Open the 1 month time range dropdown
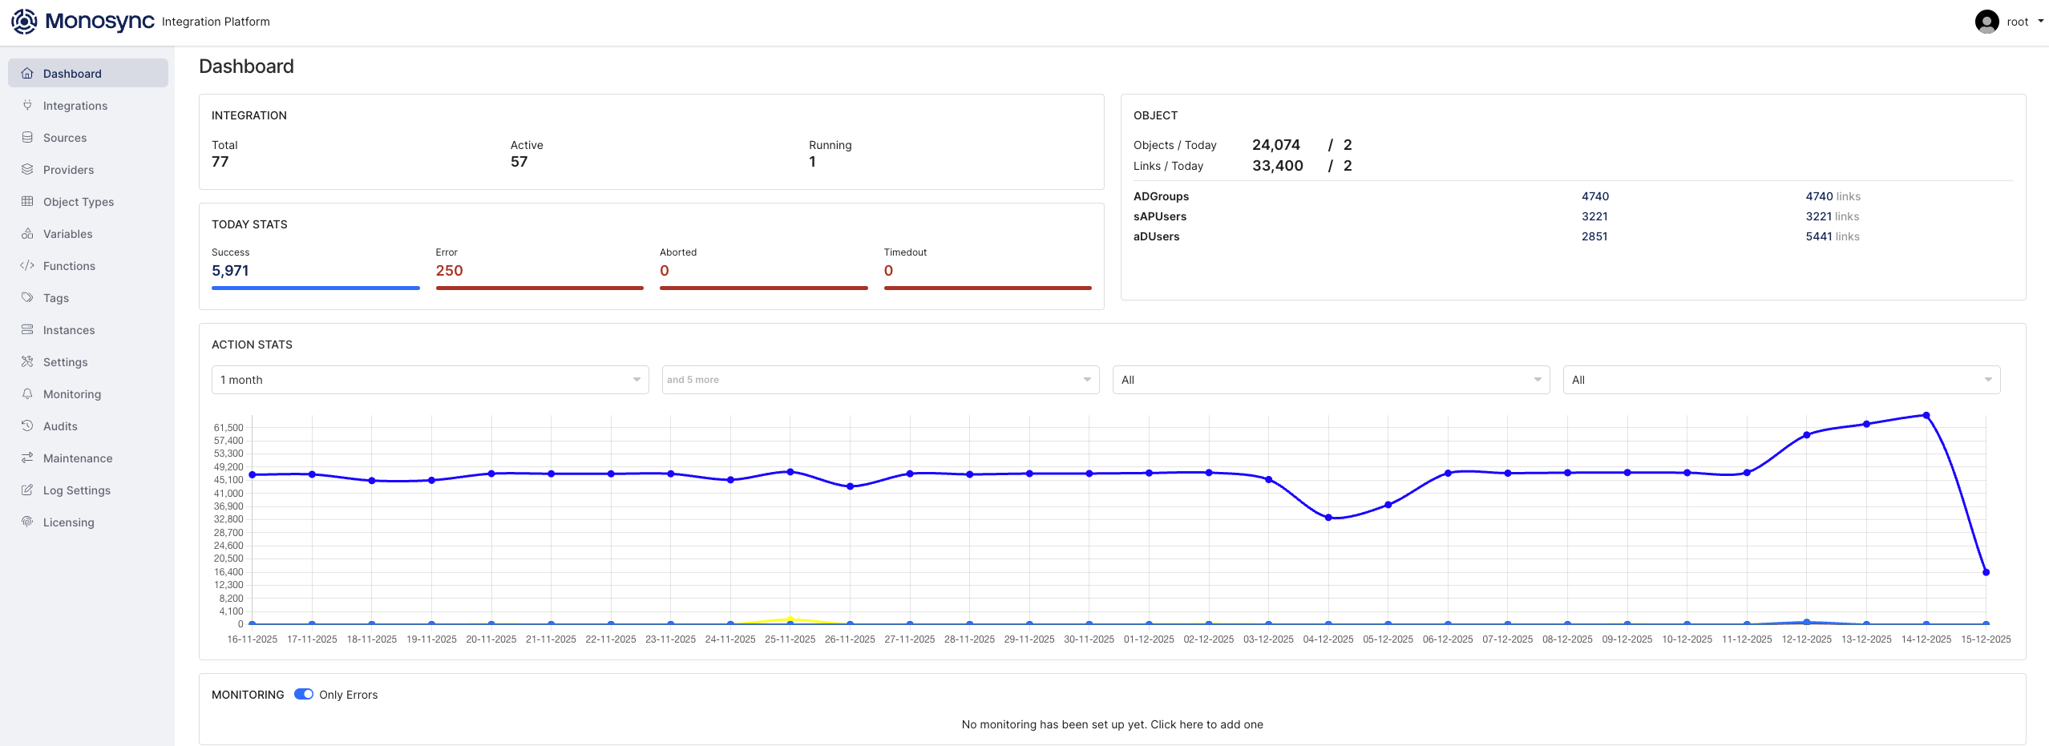2049x746 pixels. [x=429, y=379]
